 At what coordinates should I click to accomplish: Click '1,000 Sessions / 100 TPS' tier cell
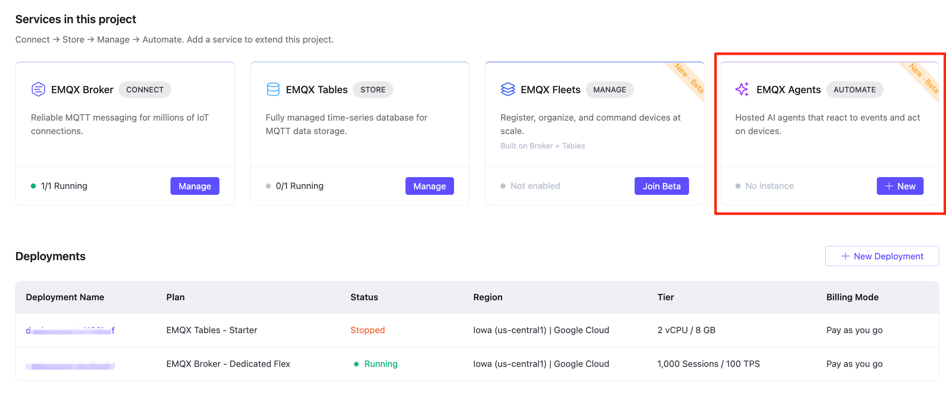pos(708,364)
